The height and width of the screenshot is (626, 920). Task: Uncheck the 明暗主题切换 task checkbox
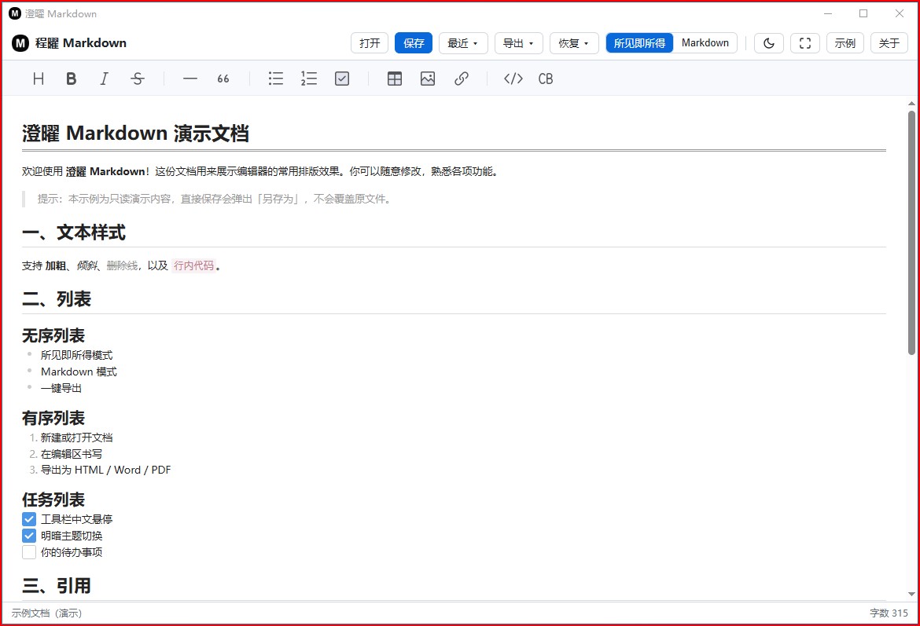[29, 536]
